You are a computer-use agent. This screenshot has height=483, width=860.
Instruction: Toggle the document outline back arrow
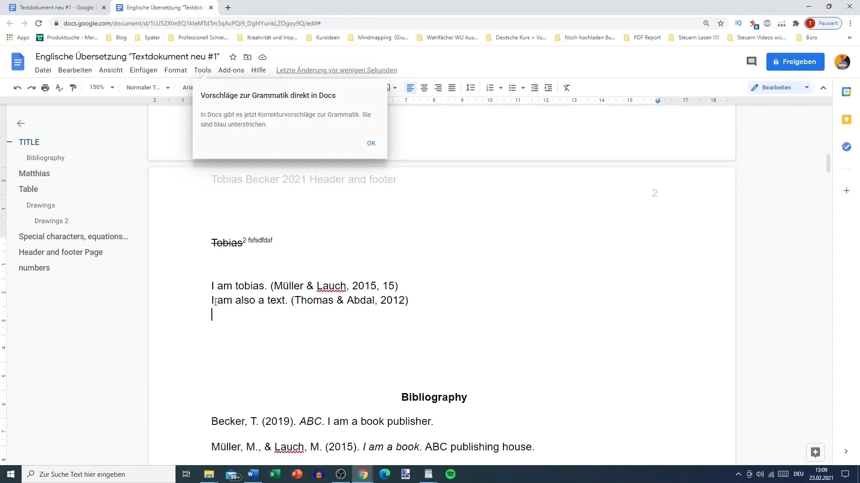[x=21, y=123]
